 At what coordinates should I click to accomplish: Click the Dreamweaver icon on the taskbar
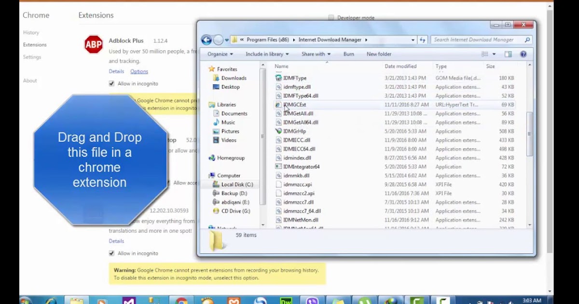coord(287,301)
